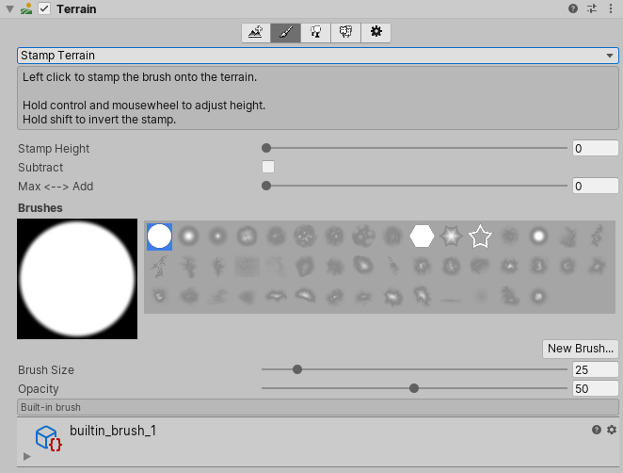The image size is (623, 473).
Task: Open the Stamp Terrain tool dropdown
Action: pyautogui.click(x=317, y=56)
